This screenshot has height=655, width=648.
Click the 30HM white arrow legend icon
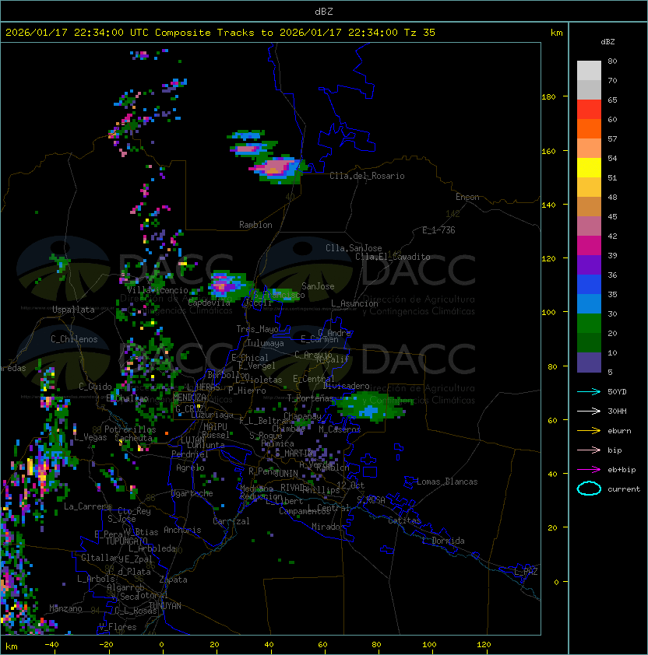pos(589,411)
